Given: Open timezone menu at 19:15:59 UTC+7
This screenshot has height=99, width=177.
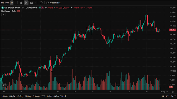Looking at the screenshot, I should pos(169,96).
